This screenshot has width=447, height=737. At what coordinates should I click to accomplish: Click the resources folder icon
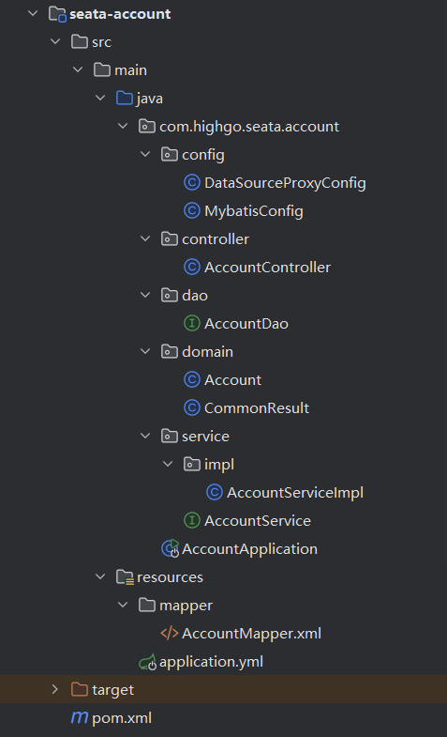click(125, 577)
